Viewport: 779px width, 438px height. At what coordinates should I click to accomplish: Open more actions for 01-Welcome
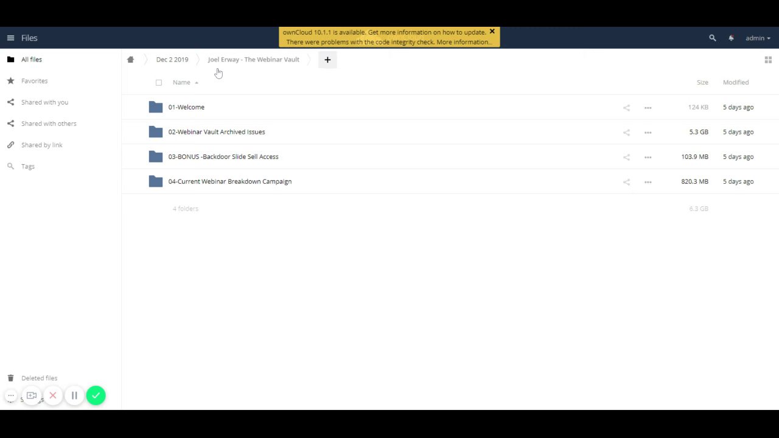tap(648, 108)
